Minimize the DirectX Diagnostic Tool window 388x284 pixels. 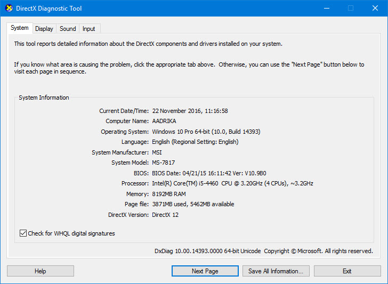[x=327, y=8]
